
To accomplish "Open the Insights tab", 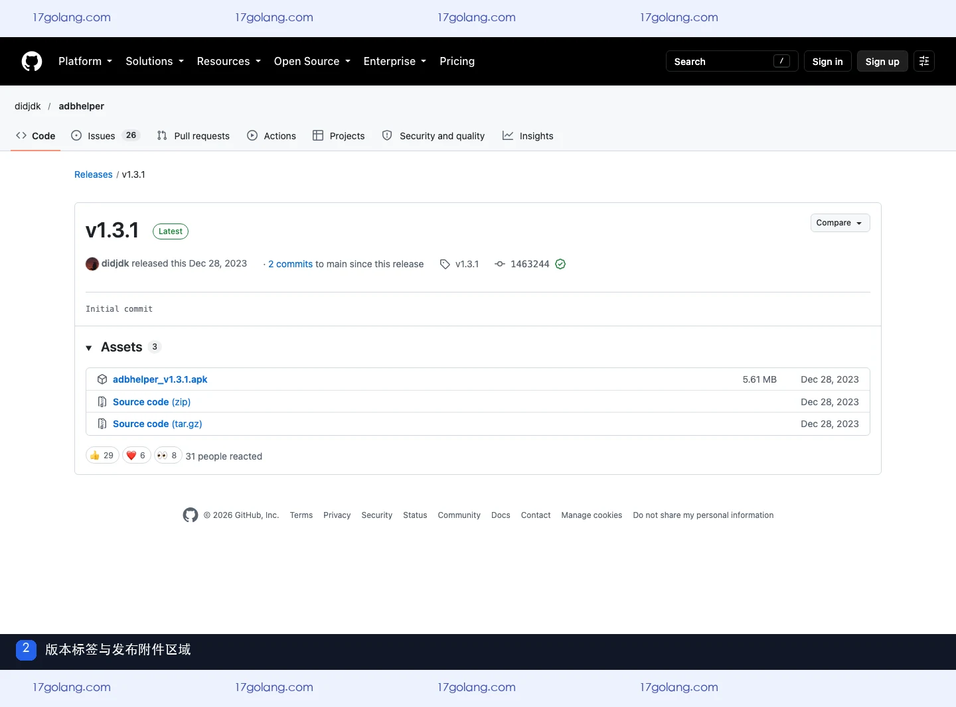I will 528,135.
